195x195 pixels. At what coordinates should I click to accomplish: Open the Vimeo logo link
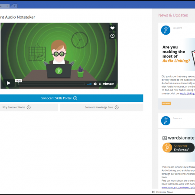108,84
